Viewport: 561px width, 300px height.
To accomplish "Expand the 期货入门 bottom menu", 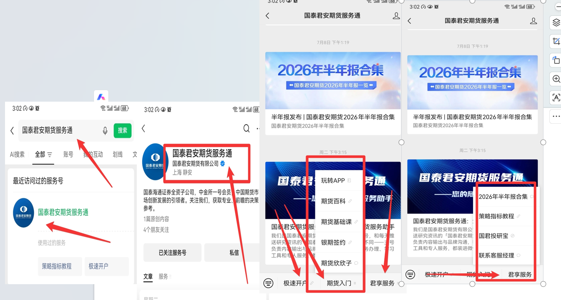I will [x=342, y=283].
